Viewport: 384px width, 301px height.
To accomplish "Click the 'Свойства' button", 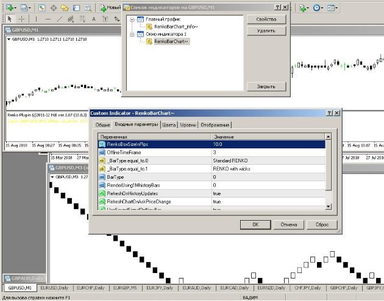I will point(266,19).
